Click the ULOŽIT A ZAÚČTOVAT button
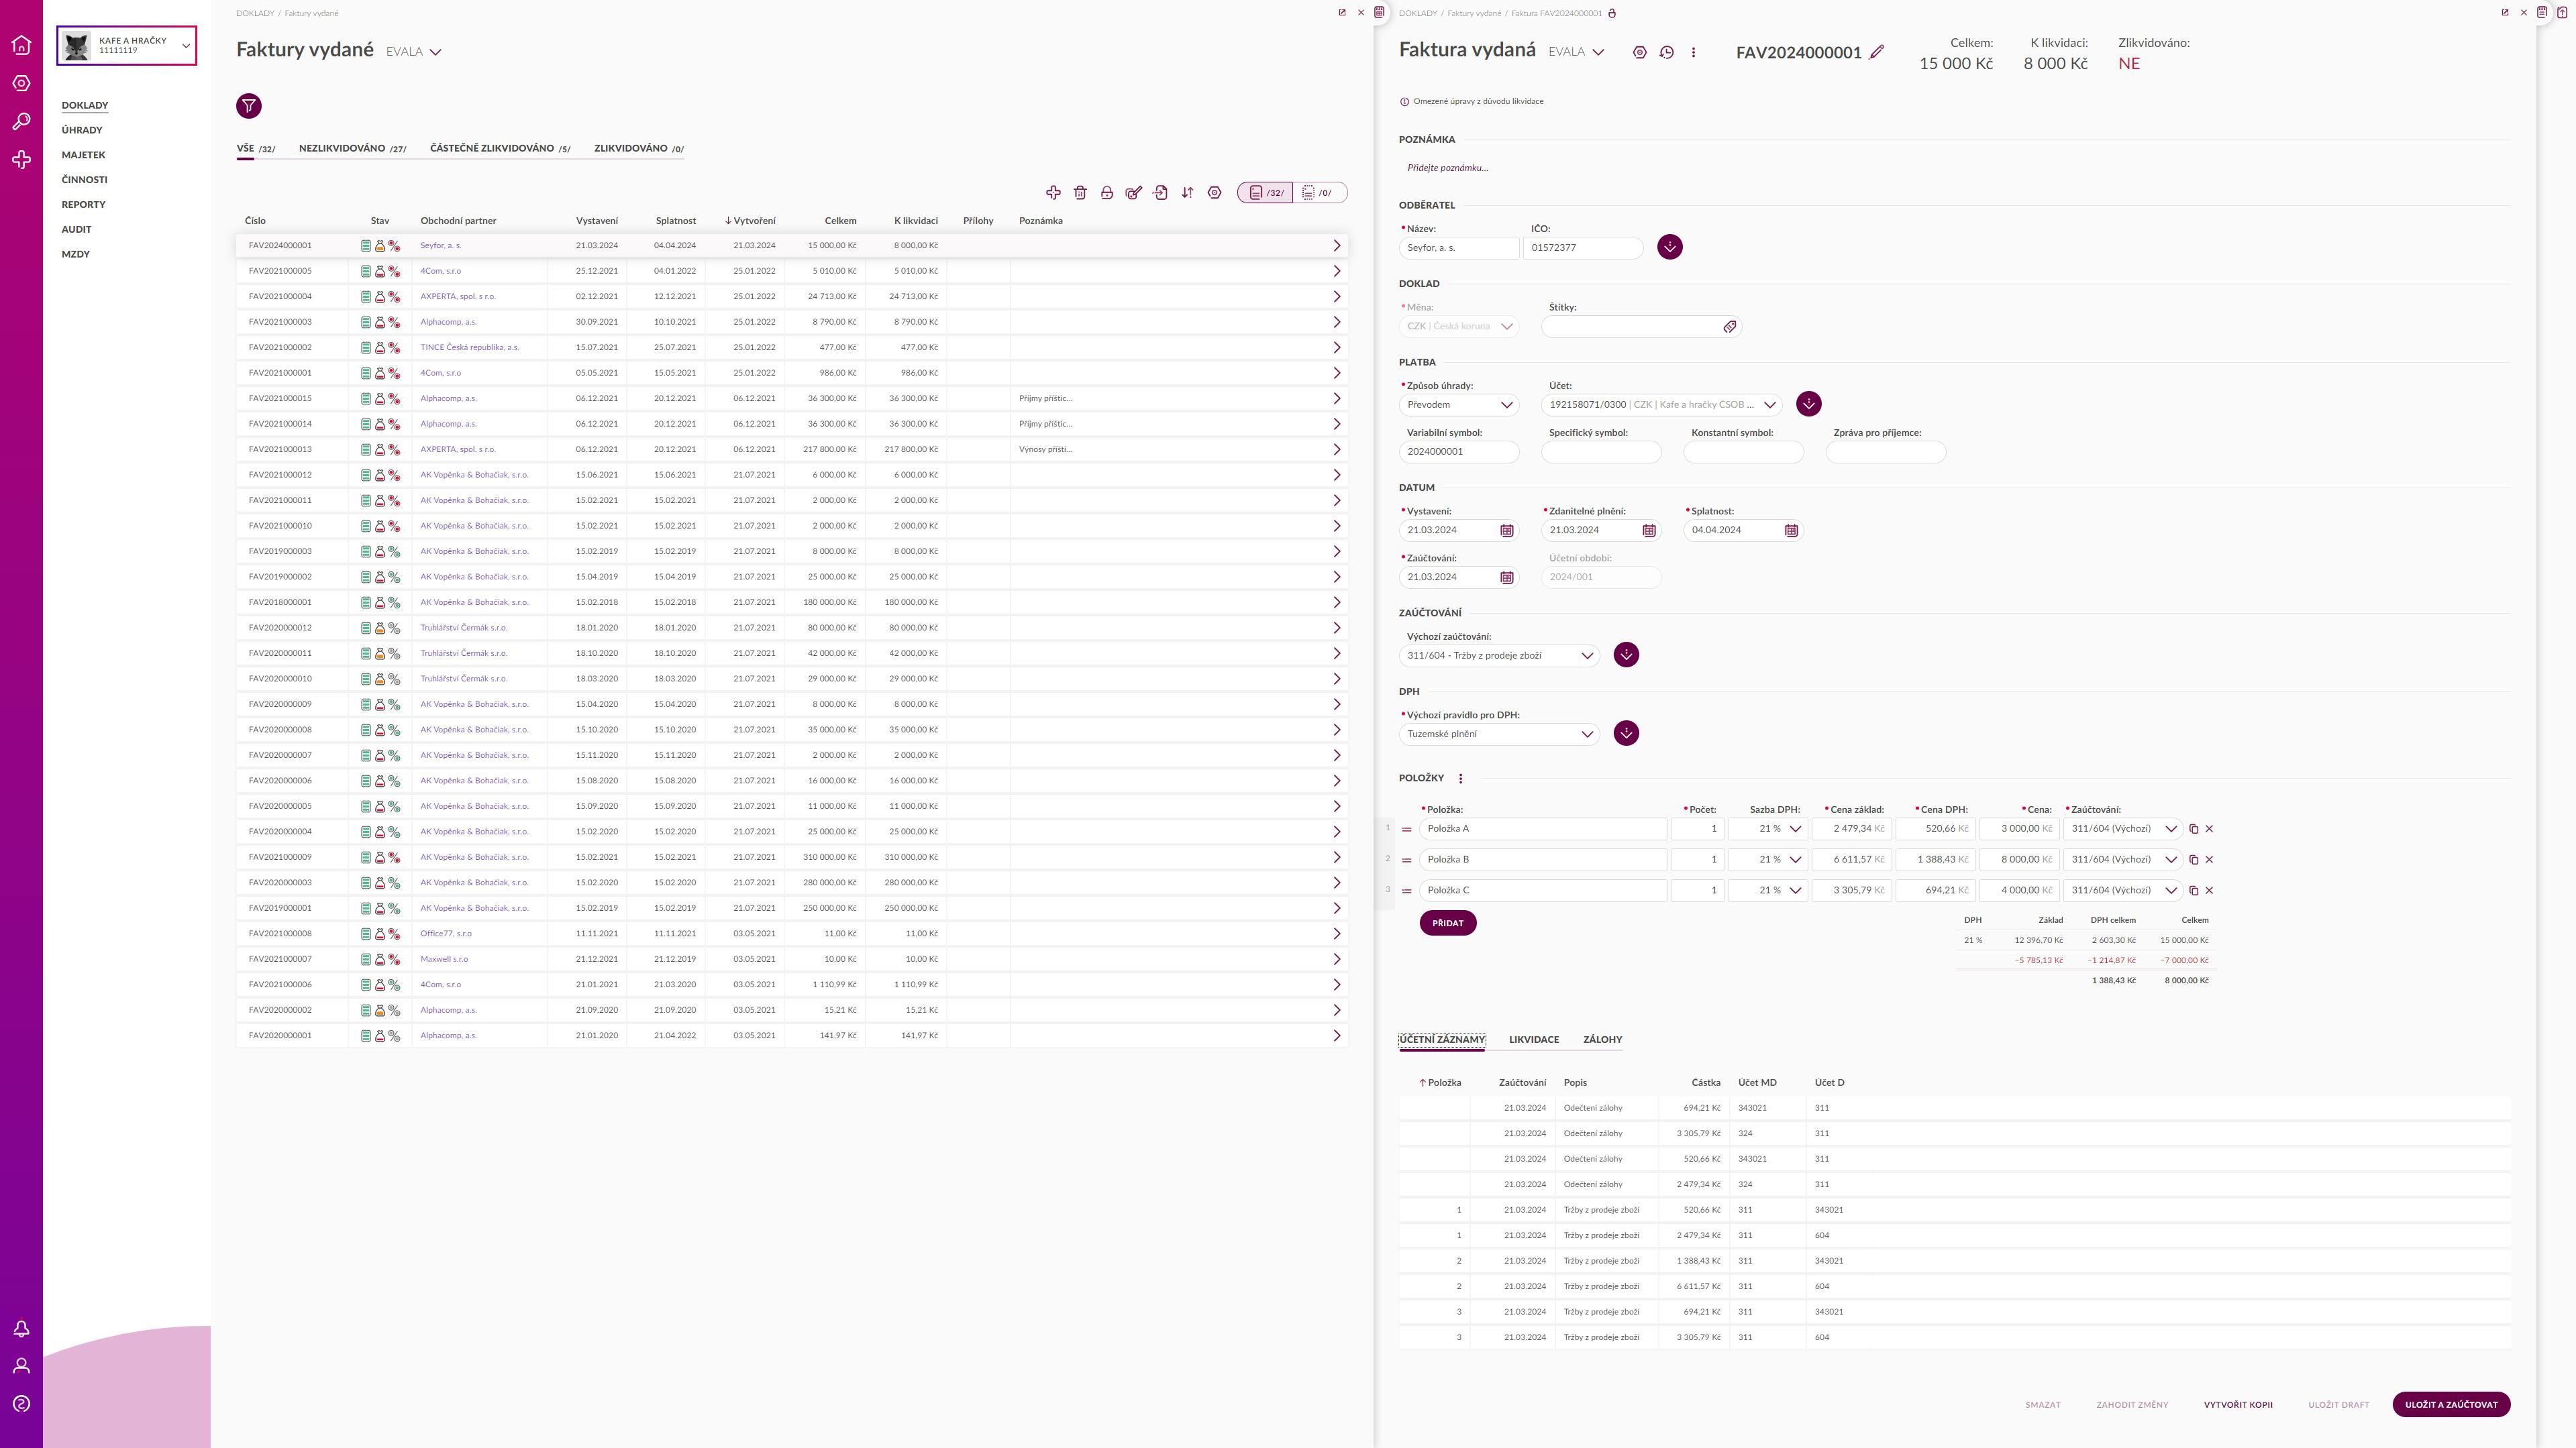The image size is (2576, 1448). [2451, 1405]
